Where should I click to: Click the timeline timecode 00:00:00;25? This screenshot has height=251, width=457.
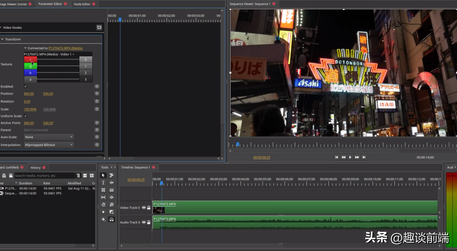pyautogui.click(x=136, y=179)
